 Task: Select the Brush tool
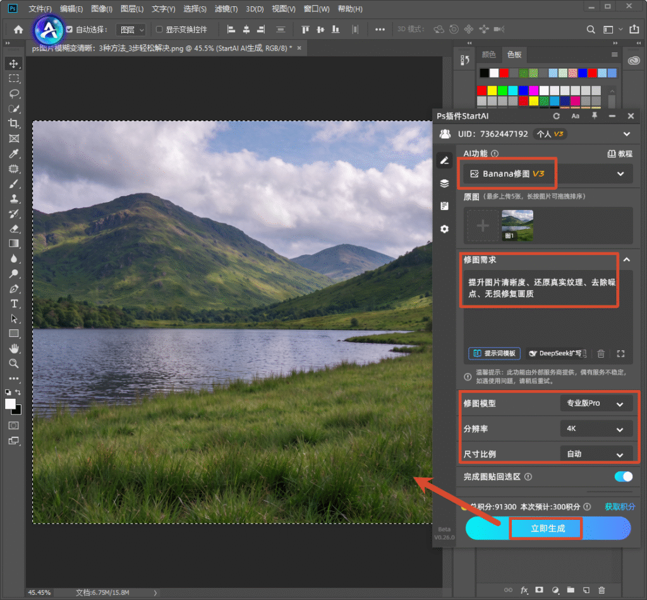(x=14, y=184)
